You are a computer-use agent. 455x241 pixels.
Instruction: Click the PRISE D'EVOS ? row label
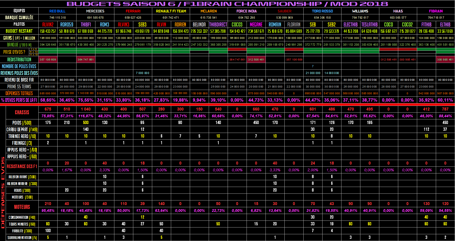(x=14, y=52)
